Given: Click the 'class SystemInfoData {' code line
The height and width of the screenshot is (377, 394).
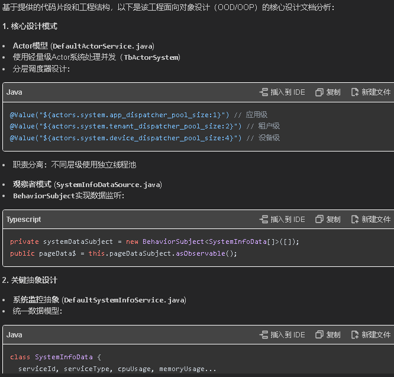Looking at the screenshot, I should click(x=55, y=357).
